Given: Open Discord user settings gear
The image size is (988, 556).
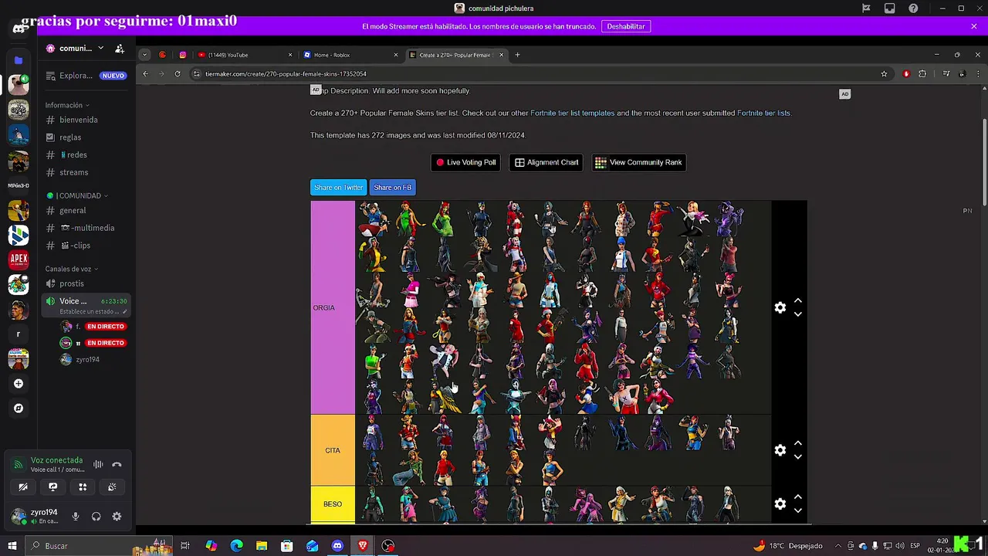Looking at the screenshot, I should pos(117,517).
